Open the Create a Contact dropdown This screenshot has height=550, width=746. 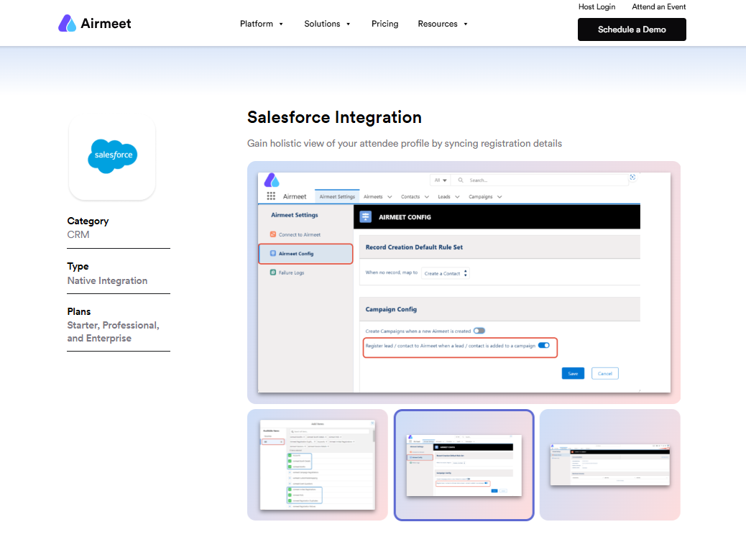pyautogui.click(x=446, y=273)
